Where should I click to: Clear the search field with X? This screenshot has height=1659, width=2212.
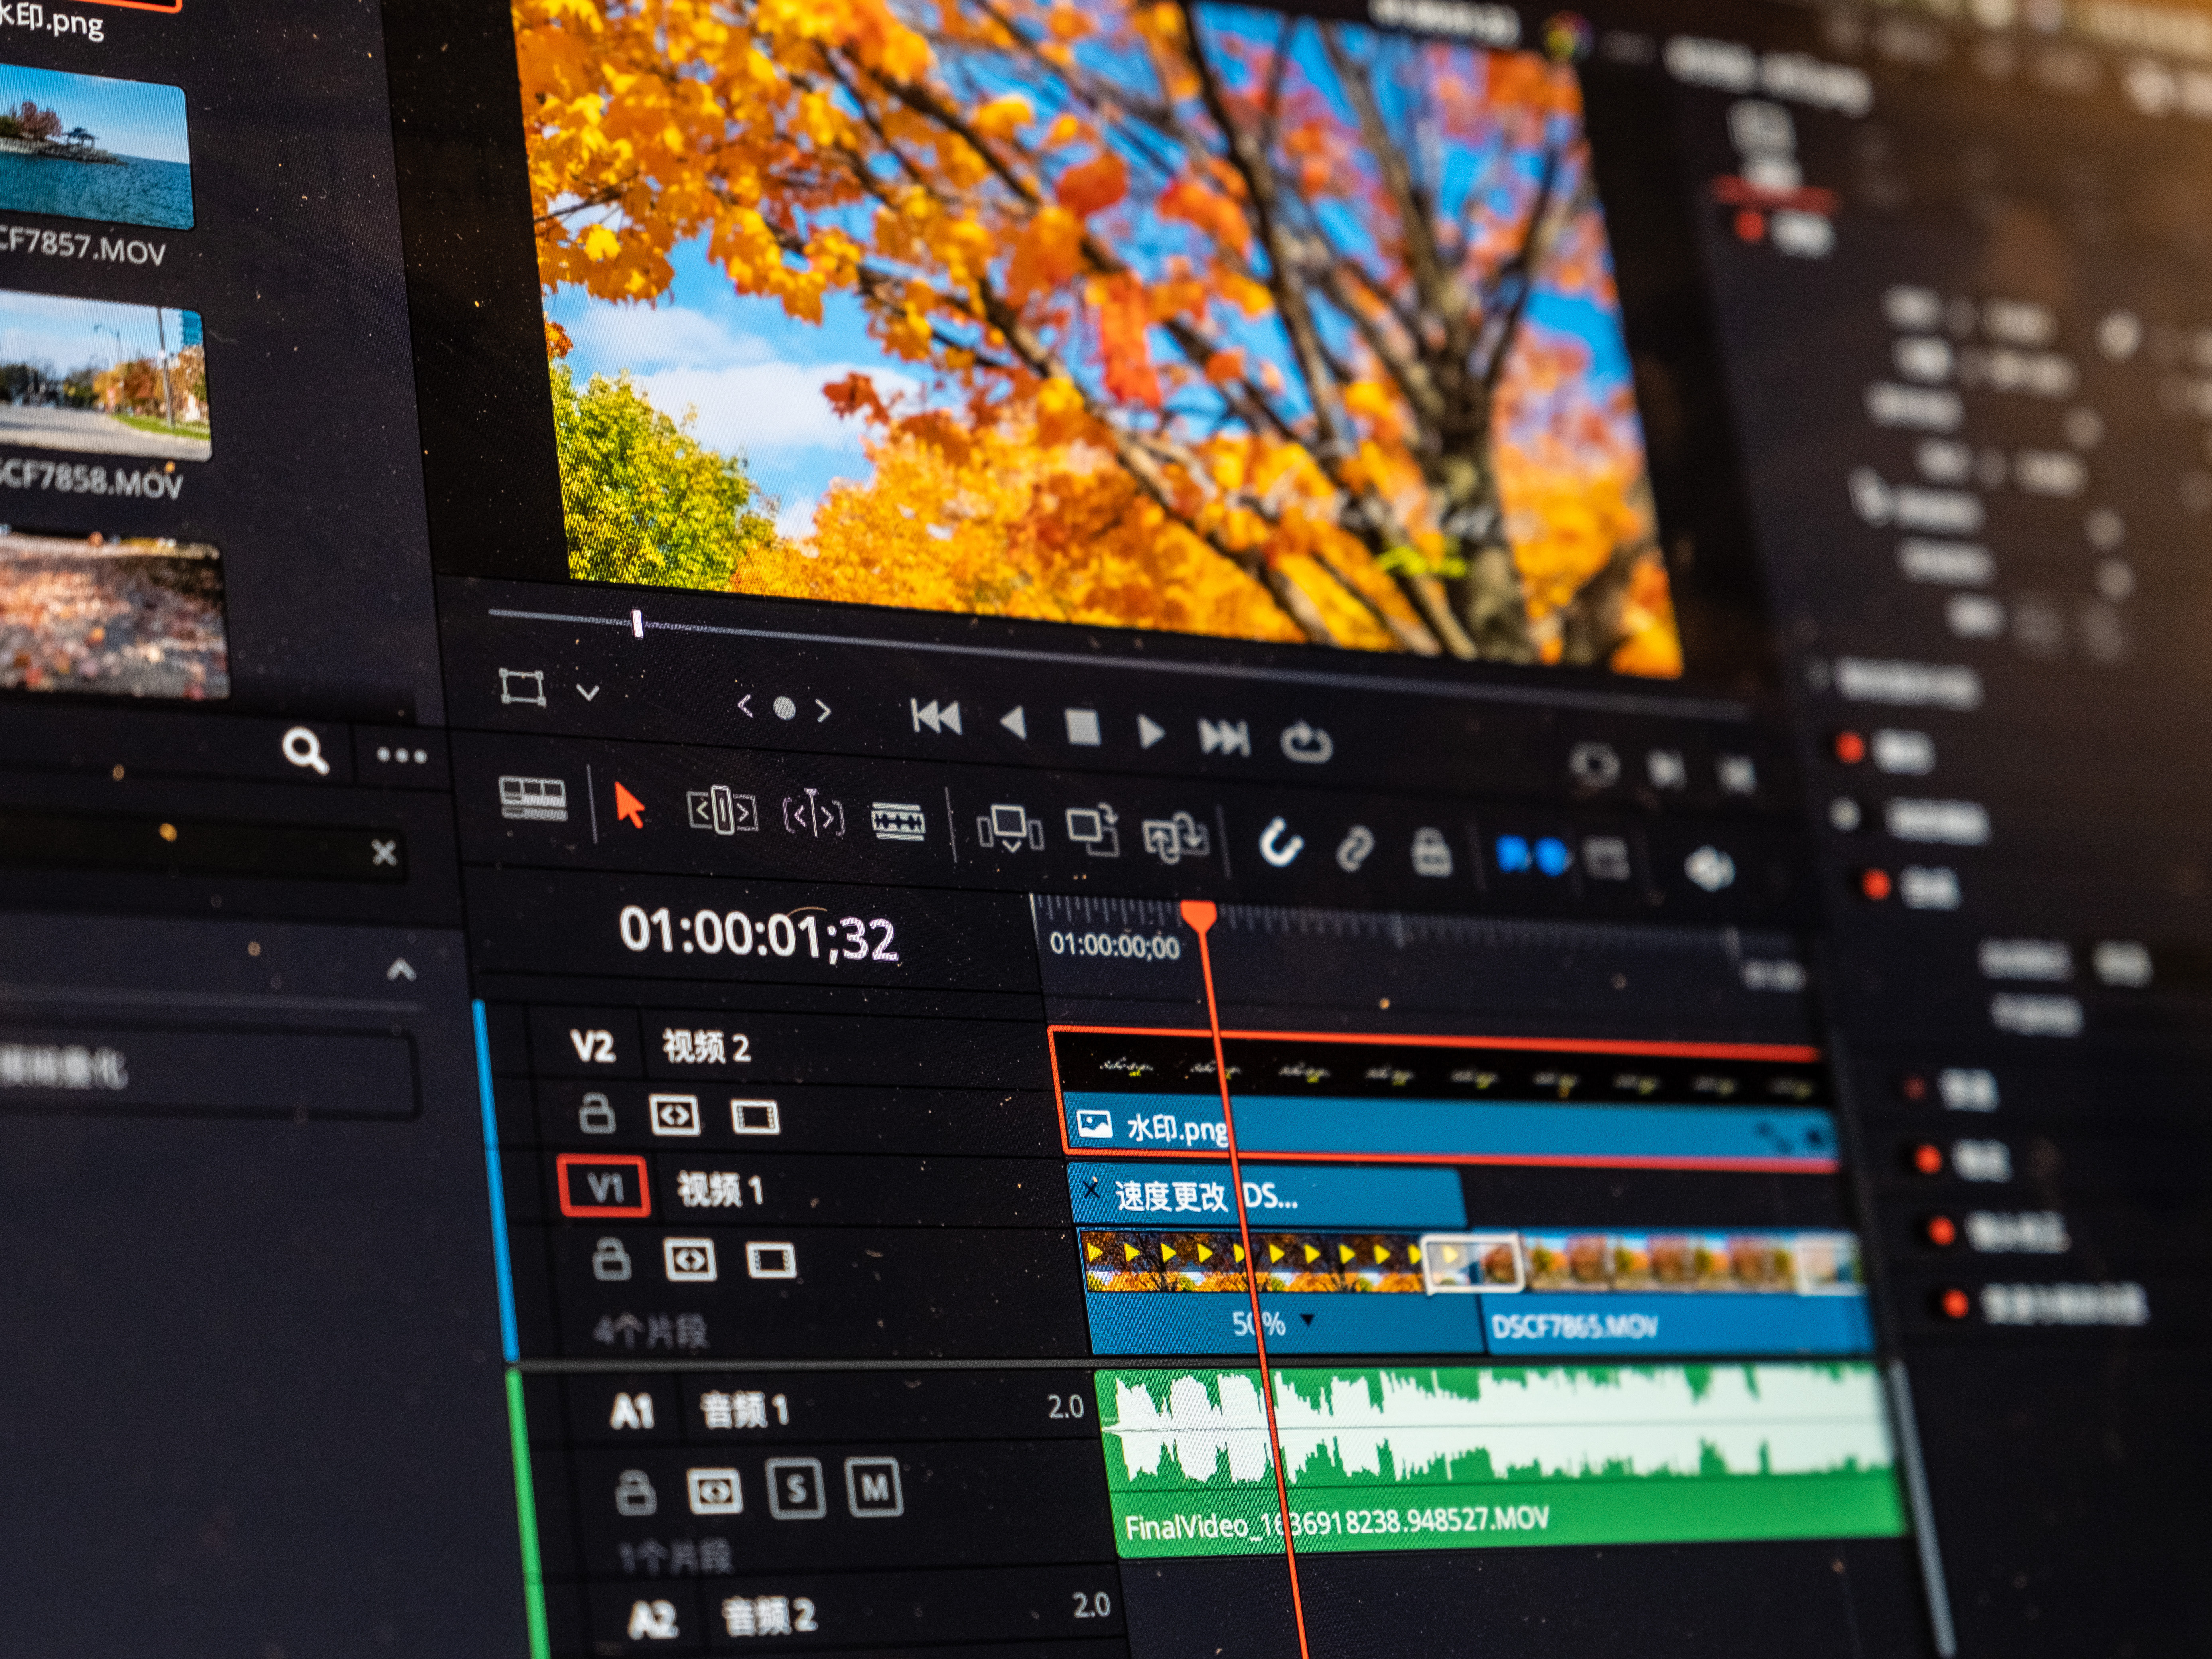[x=384, y=853]
